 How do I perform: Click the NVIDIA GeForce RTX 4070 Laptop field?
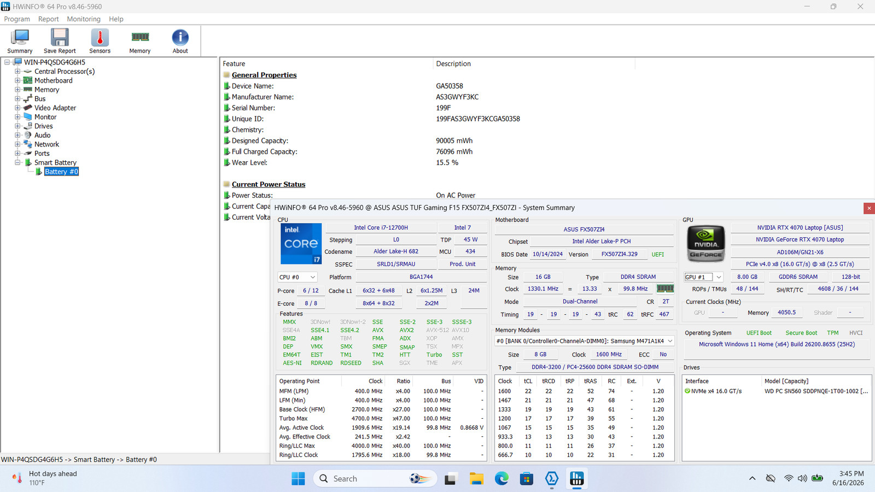click(800, 239)
